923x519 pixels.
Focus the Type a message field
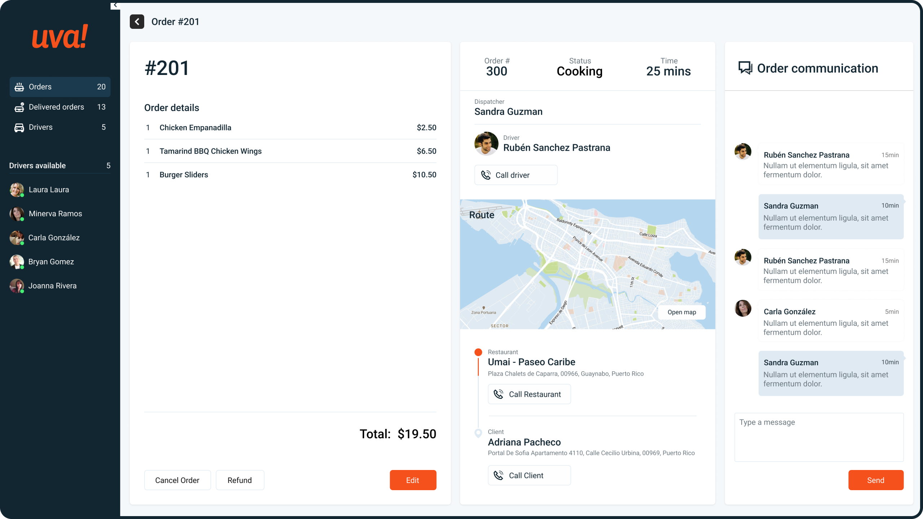coord(819,437)
